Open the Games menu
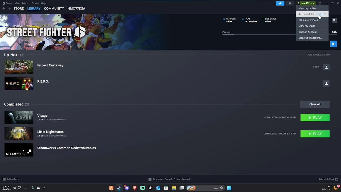Screen dimensions: 341x192 click(35, 3)
